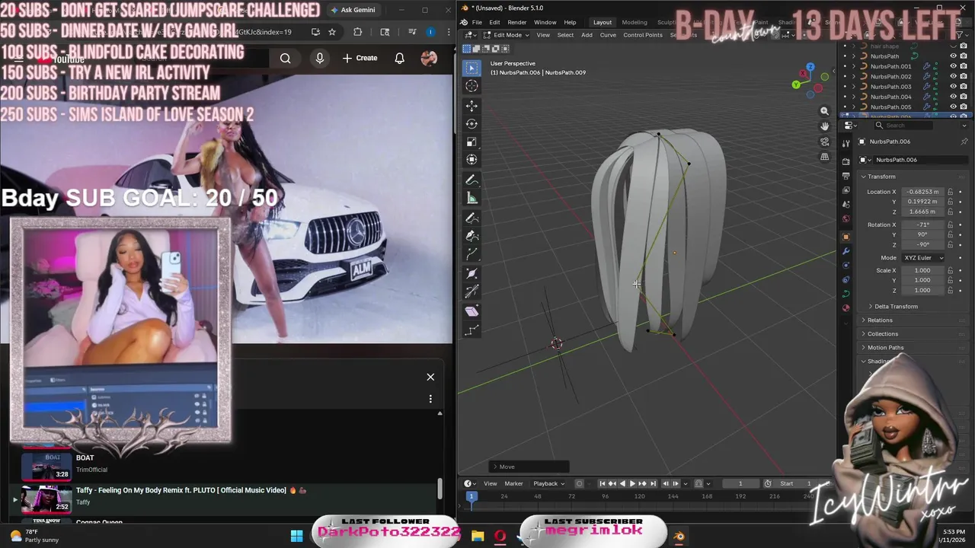Image resolution: width=975 pixels, height=548 pixels.
Task: Open the Tool properties tab icon
Action: point(846,143)
